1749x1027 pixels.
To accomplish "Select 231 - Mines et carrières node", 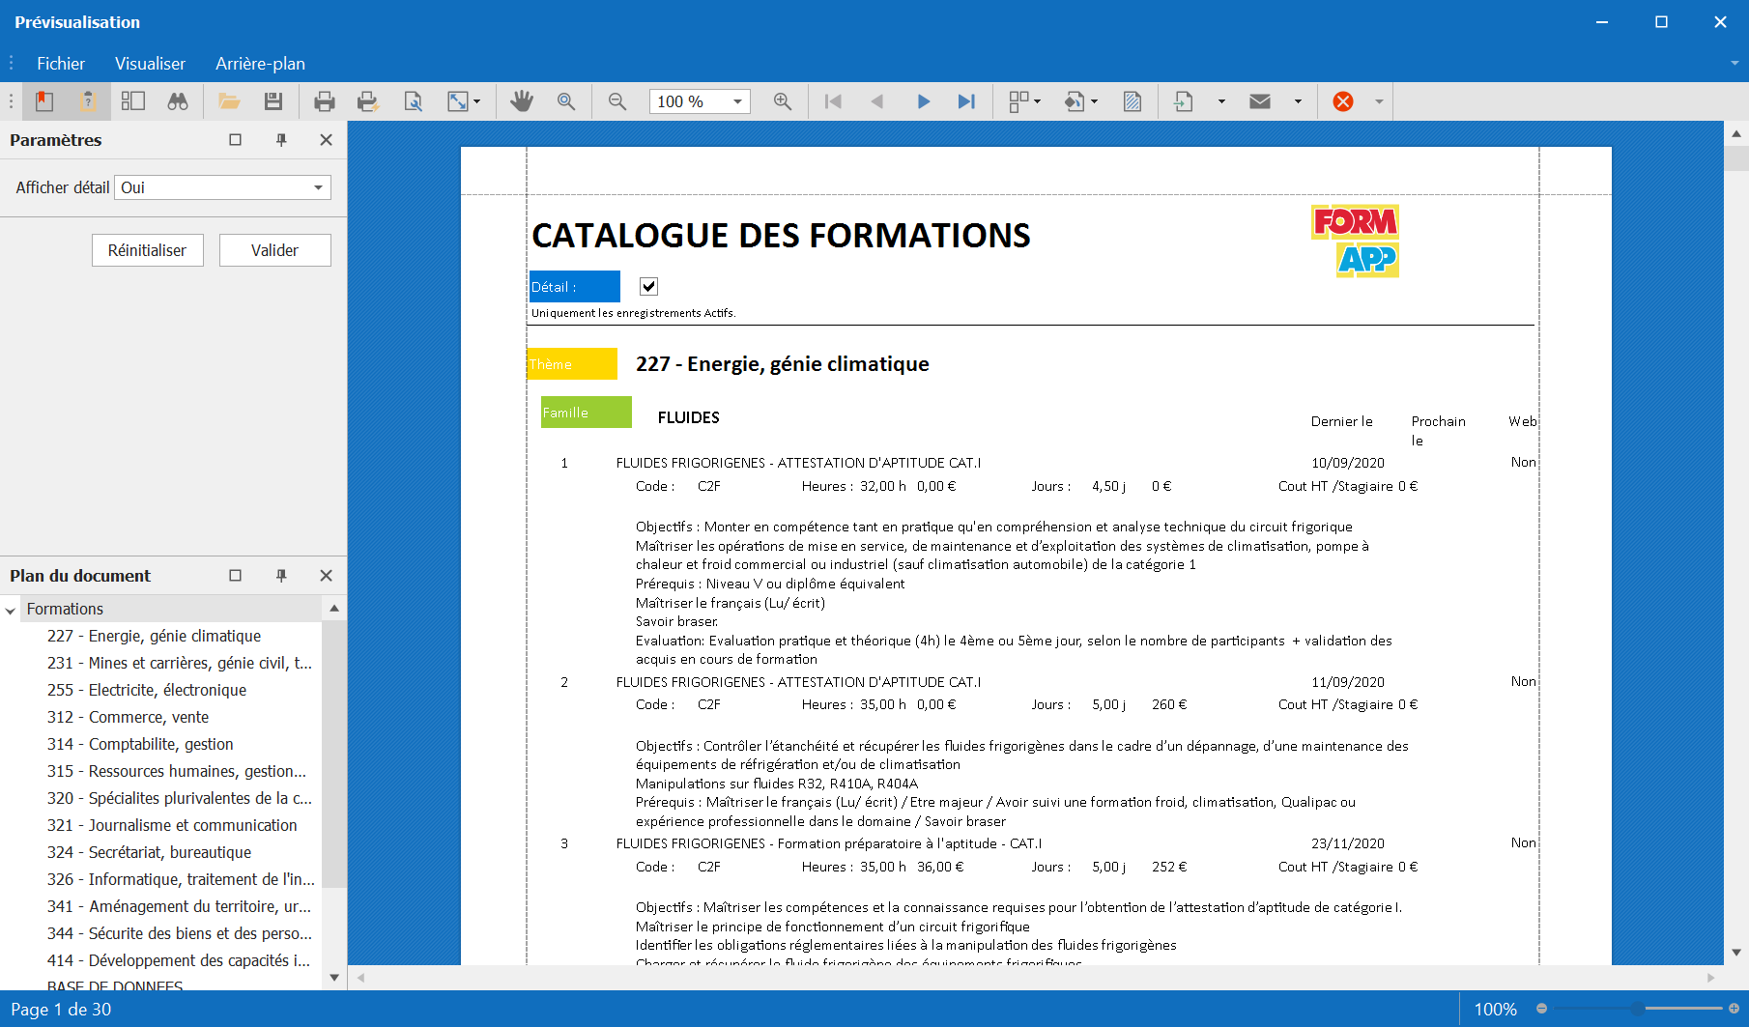I will point(180,663).
